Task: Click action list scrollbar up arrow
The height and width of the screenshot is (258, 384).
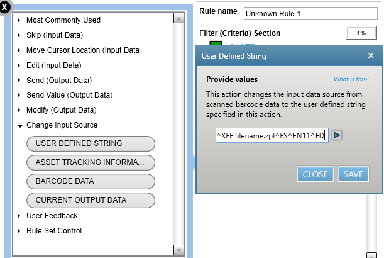Action: point(178,18)
